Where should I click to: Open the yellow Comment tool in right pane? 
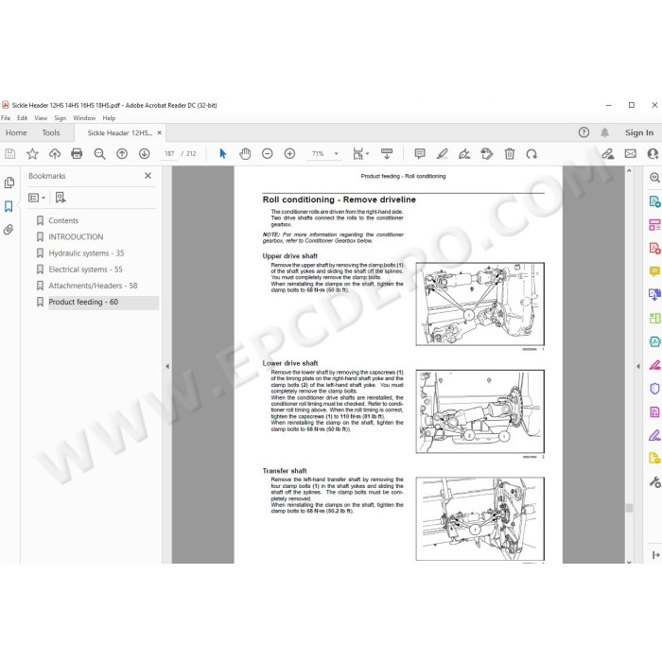pyautogui.click(x=654, y=271)
